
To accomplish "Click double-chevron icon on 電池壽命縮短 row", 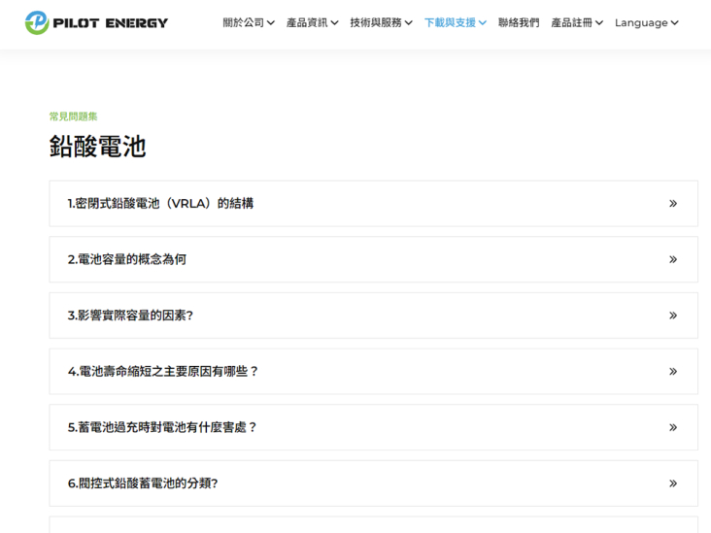I will click(x=672, y=372).
